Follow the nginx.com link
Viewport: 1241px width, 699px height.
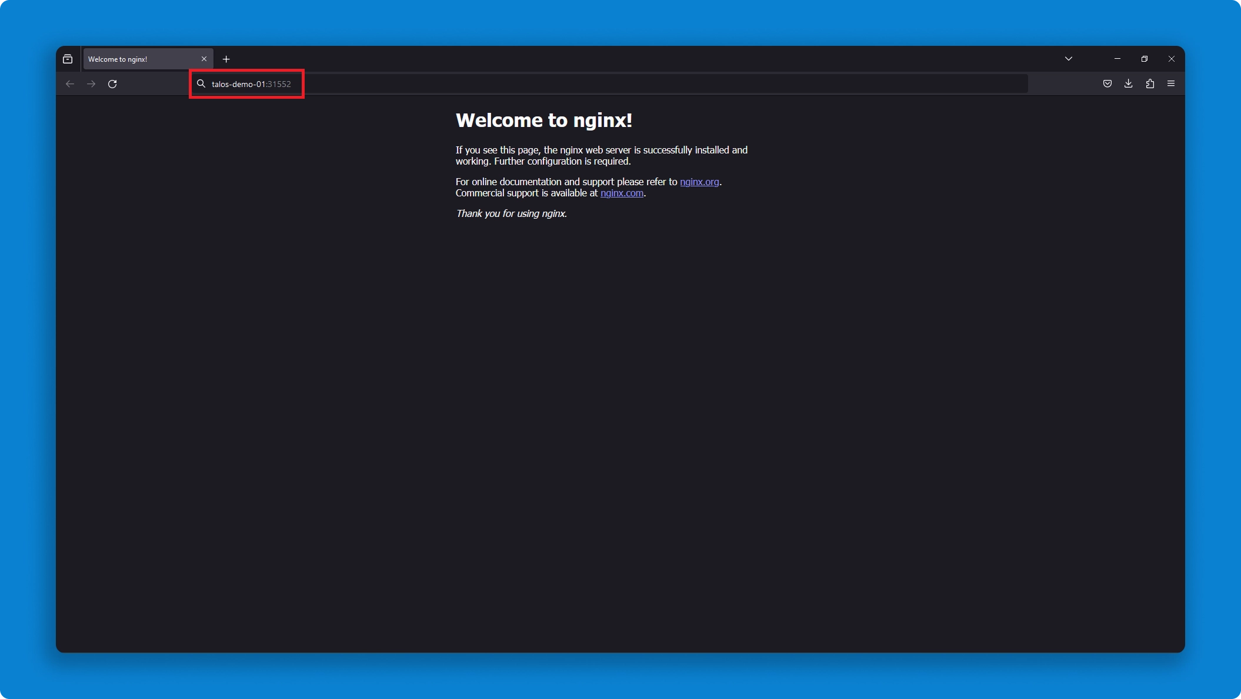point(622,193)
